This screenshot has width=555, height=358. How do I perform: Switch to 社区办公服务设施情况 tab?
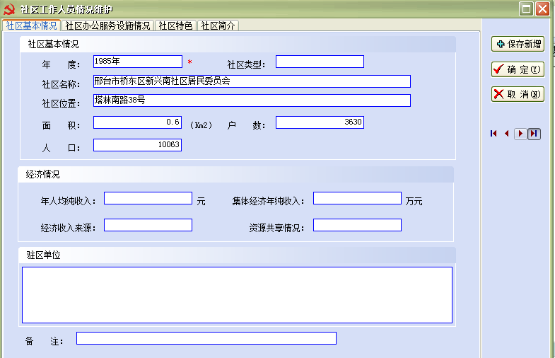tap(108, 25)
